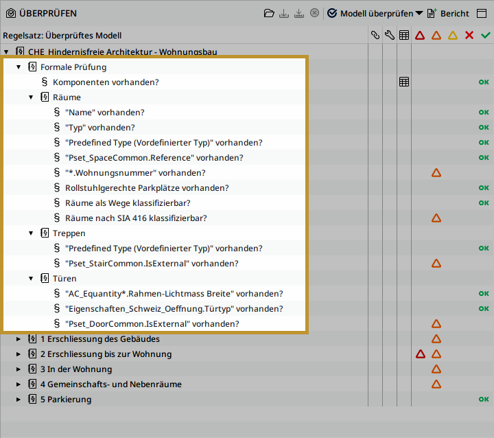
Task: Click the Überprüfen panel title icon
Action: [x=11, y=13]
